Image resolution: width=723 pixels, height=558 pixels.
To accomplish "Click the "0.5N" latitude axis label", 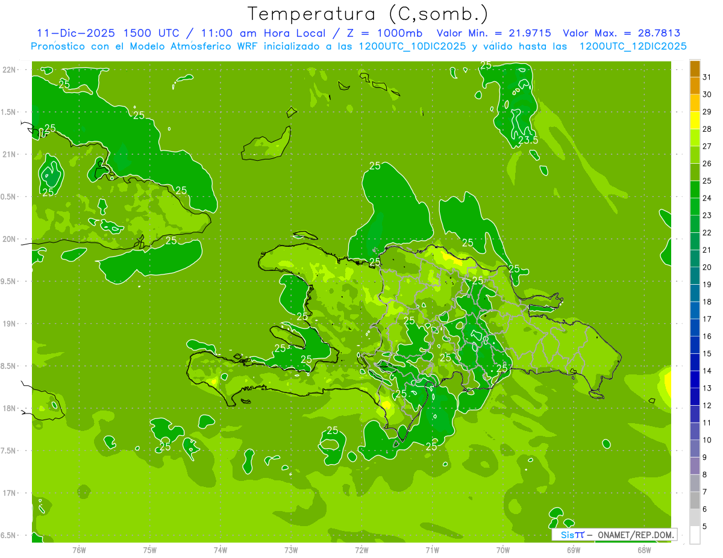I will click(x=8, y=197).
